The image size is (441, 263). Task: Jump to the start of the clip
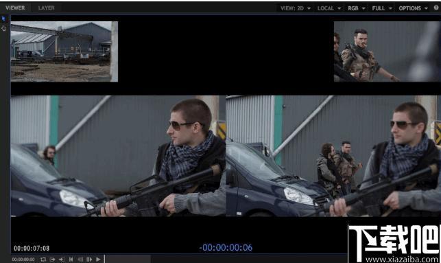pos(71,260)
